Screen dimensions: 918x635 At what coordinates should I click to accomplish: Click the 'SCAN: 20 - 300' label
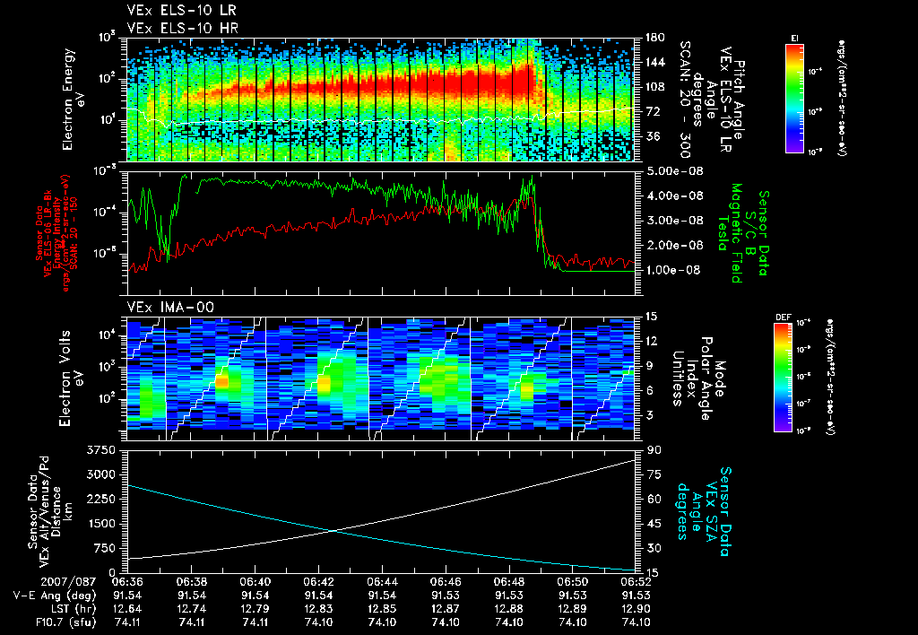685,100
